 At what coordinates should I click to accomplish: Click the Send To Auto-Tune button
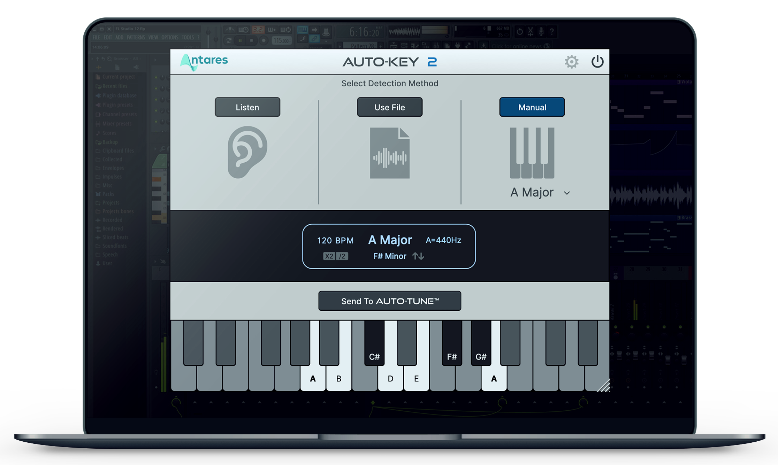pyautogui.click(x=389, y=301)
